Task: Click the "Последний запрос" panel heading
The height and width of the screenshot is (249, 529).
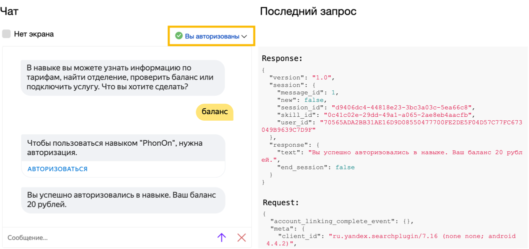Action: (x=308, y=11)
